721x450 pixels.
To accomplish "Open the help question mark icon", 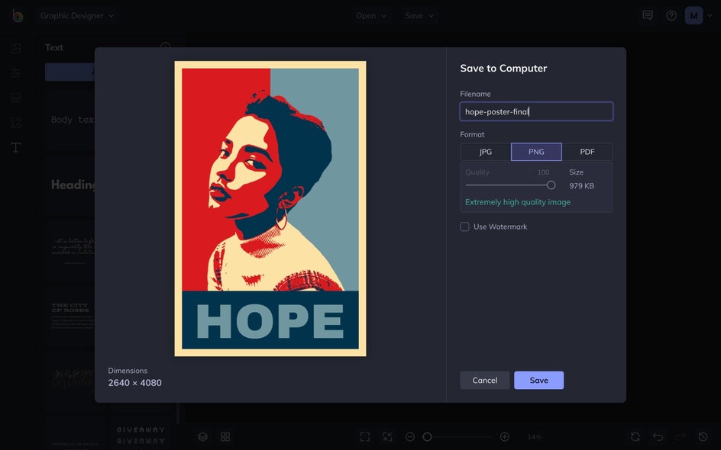I will pyautogui.click(x=671, y=15).
